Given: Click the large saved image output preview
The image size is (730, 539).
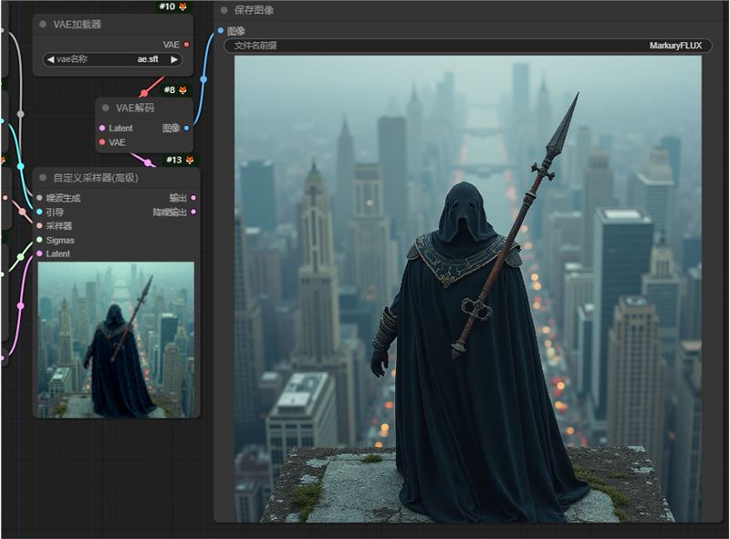Looking at the screenshot, I should [467, 288].
